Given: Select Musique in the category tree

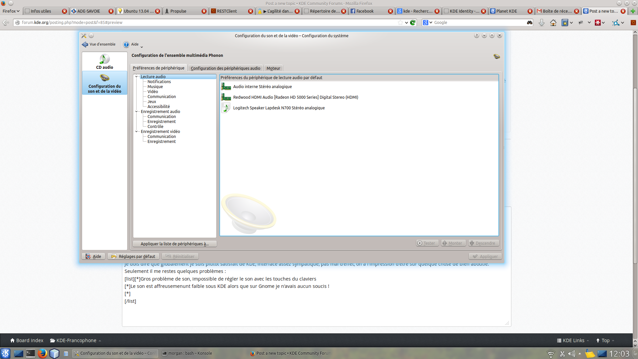Looking at the screenshot, I should [155, 87].
